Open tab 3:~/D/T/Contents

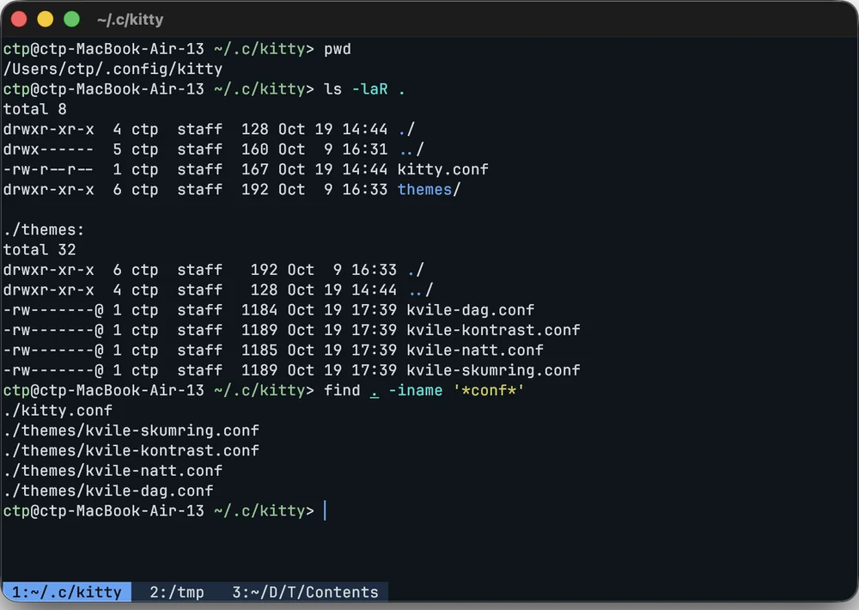point(305,592)
